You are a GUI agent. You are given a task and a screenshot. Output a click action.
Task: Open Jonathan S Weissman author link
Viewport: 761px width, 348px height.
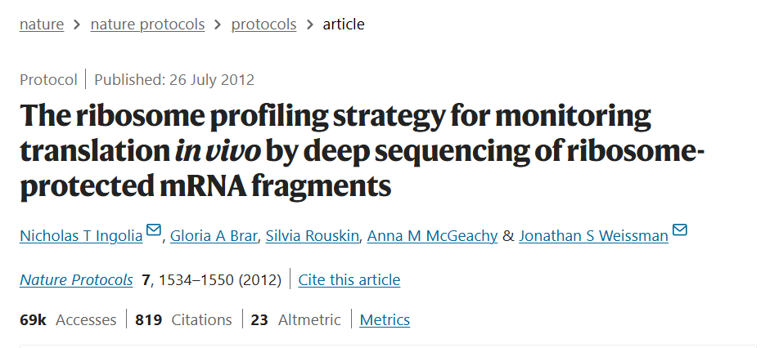tap(594, 236)
